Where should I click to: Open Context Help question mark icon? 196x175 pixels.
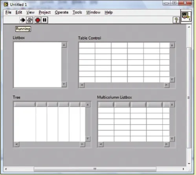click(x=176, y=20)
